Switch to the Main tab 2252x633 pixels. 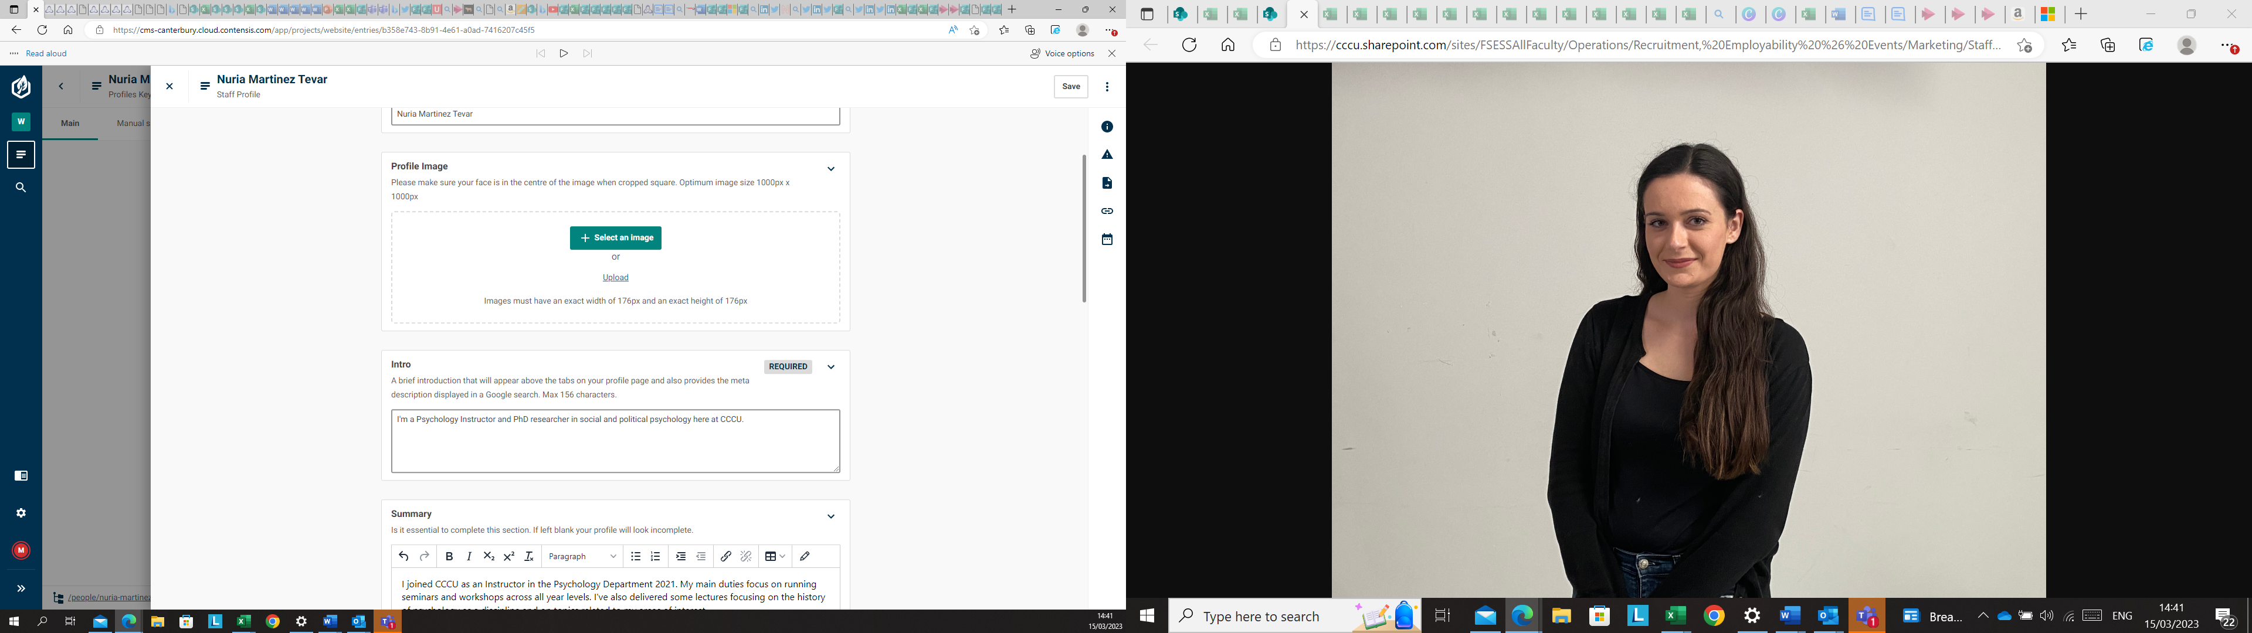[x=70, y=123]
